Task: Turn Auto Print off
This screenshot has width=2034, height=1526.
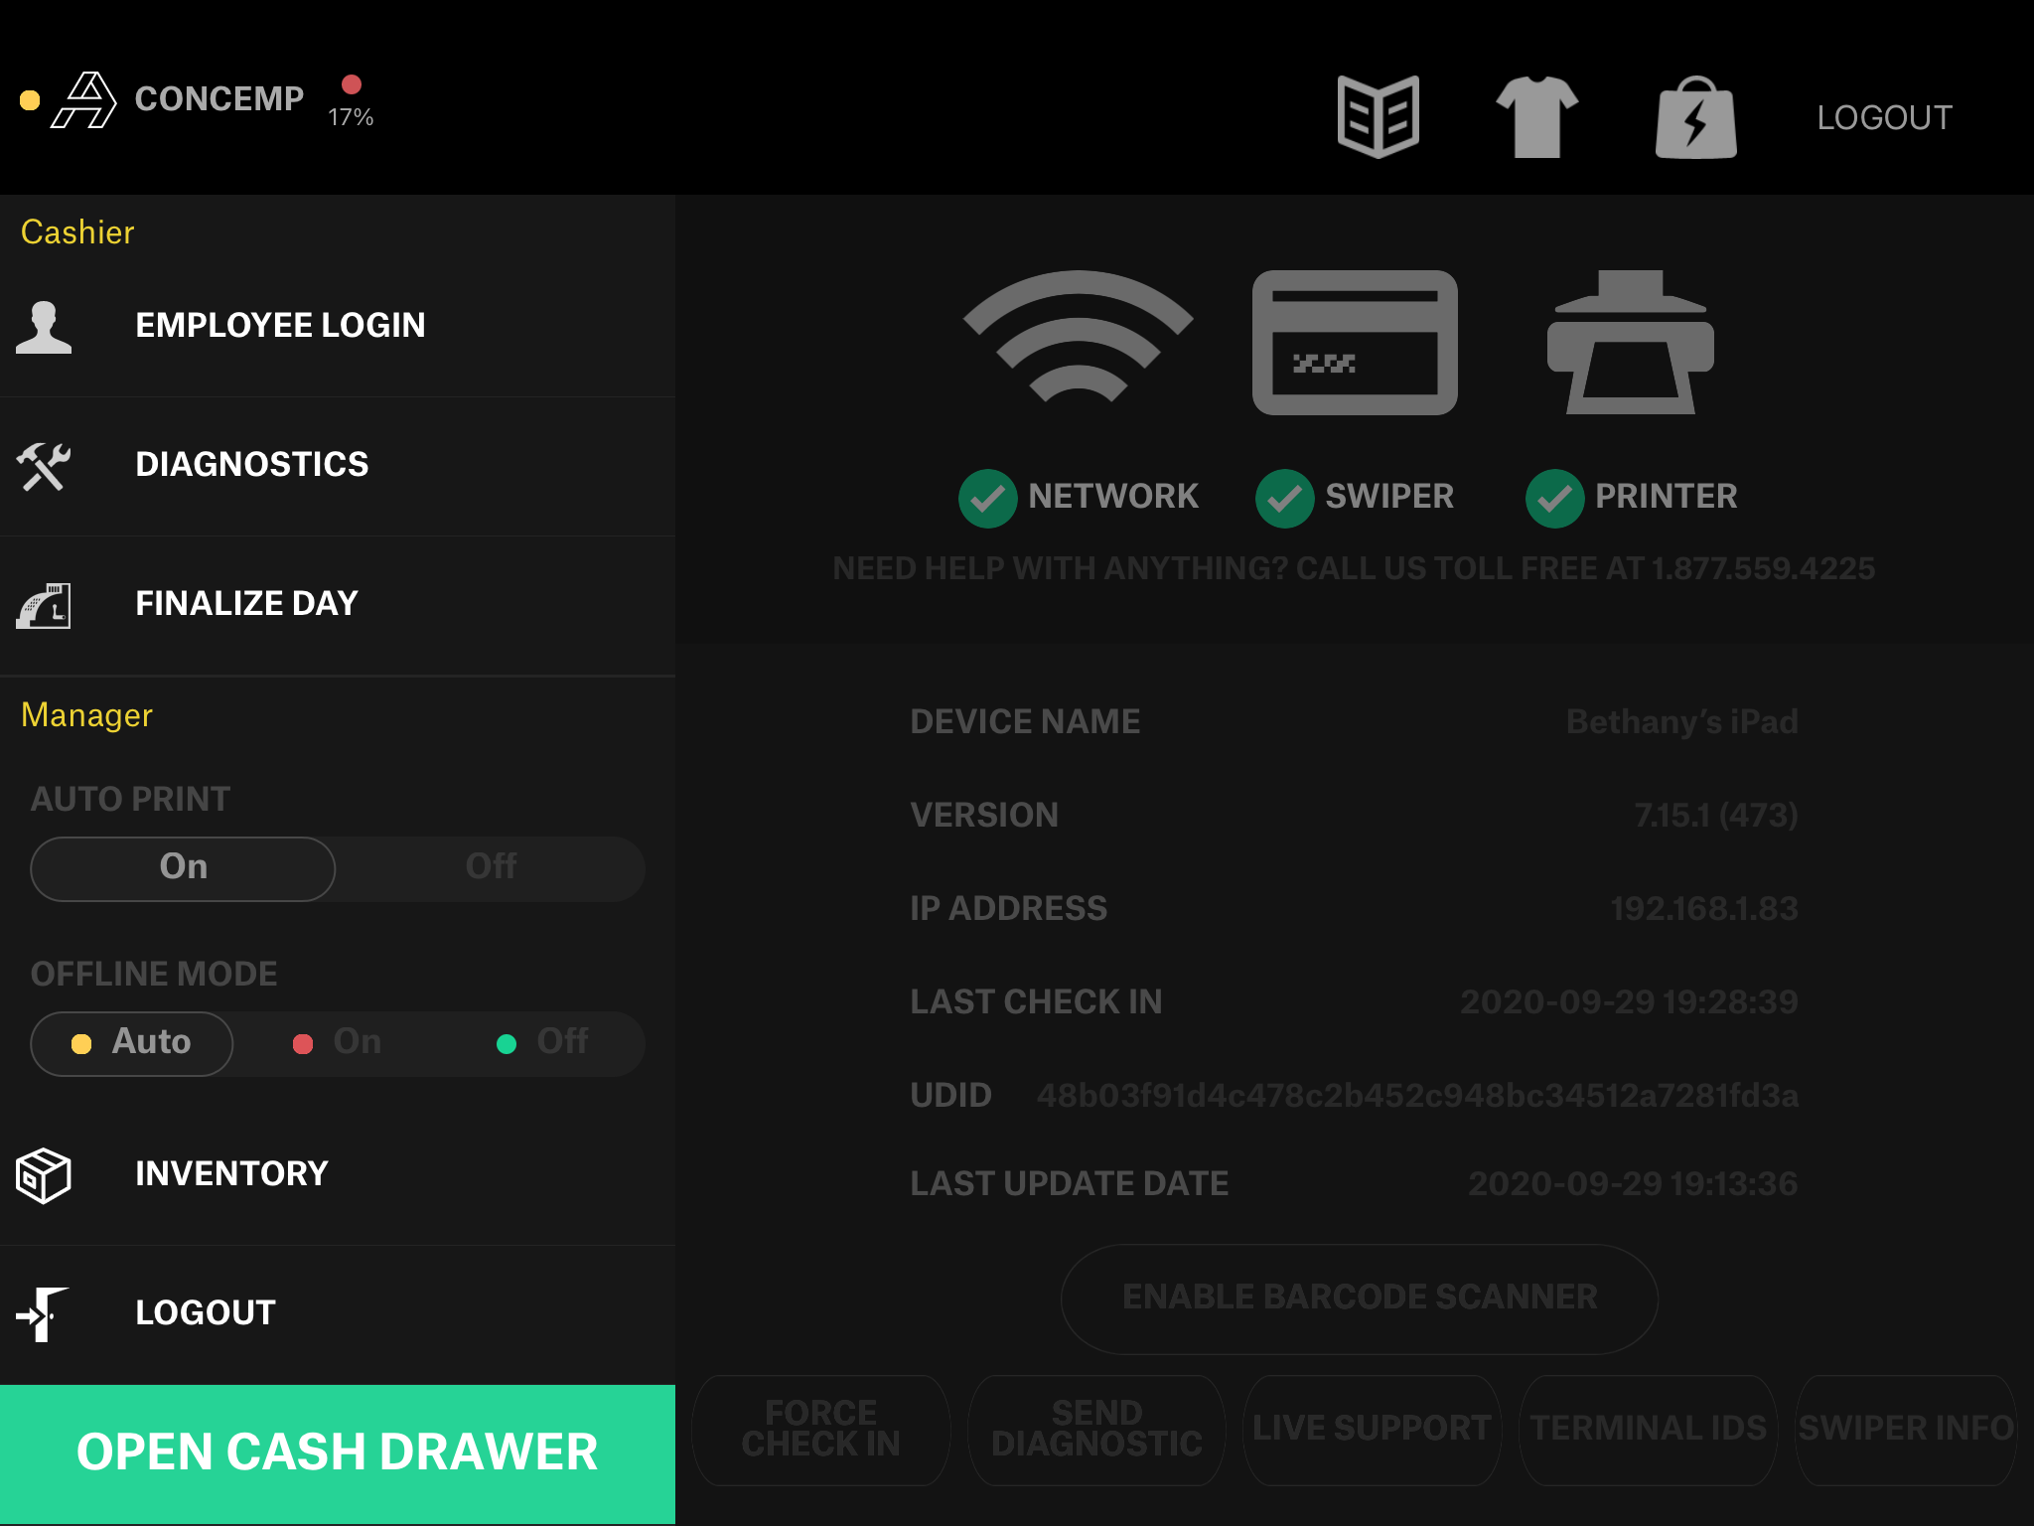Action: point(491,867)
